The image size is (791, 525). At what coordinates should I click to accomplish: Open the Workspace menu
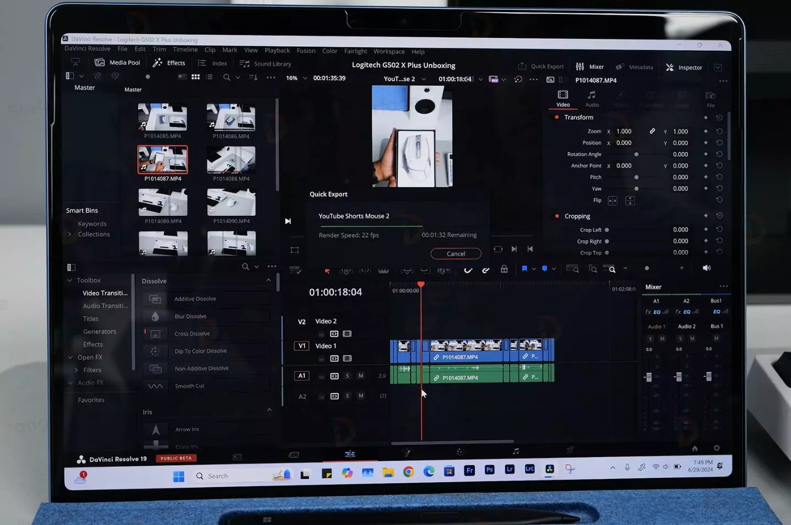389,51
